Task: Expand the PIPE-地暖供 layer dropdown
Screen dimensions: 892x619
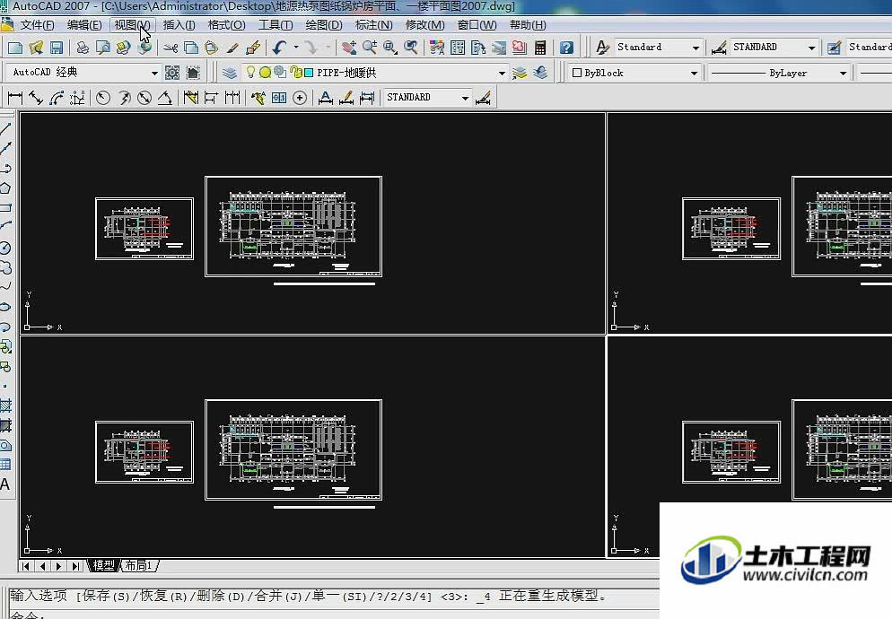Action: coord(502,73)
